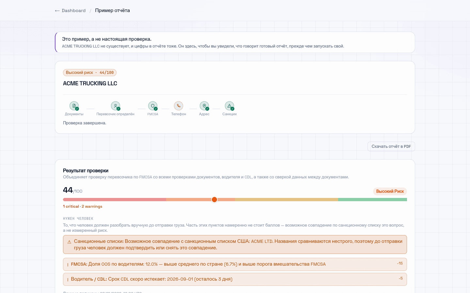Click the back arrow next to Dashboard
This screenshot has width=470, height=293.
pos(57,11)
